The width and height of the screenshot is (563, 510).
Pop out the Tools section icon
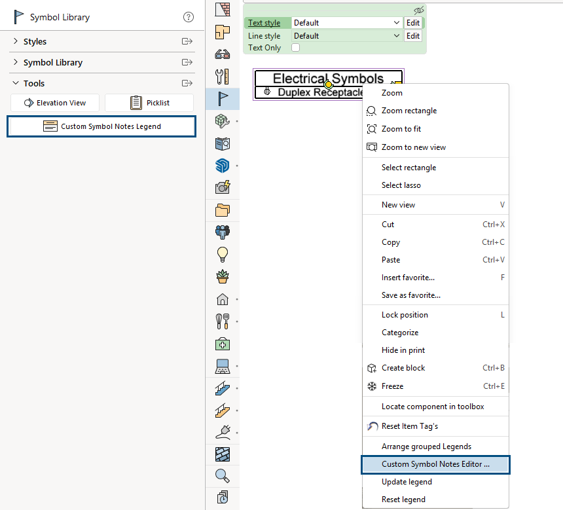pyautogui.click(x=187, y=83)
